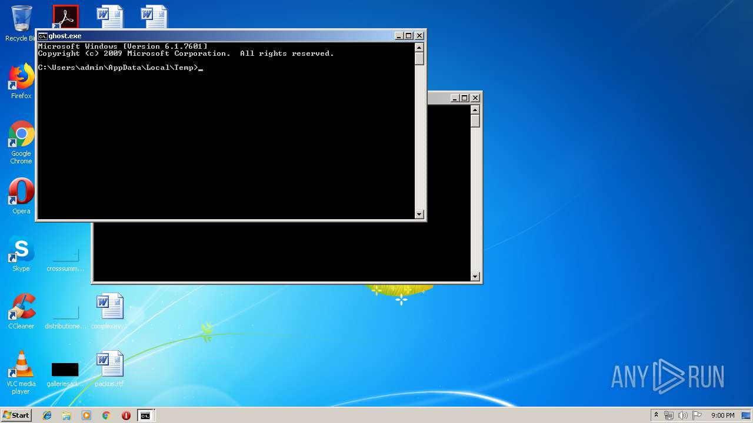Click background console scrollbar up arrow
This screenshot has height=423, width=753.
pyautogui.click(x=475, y=109)
